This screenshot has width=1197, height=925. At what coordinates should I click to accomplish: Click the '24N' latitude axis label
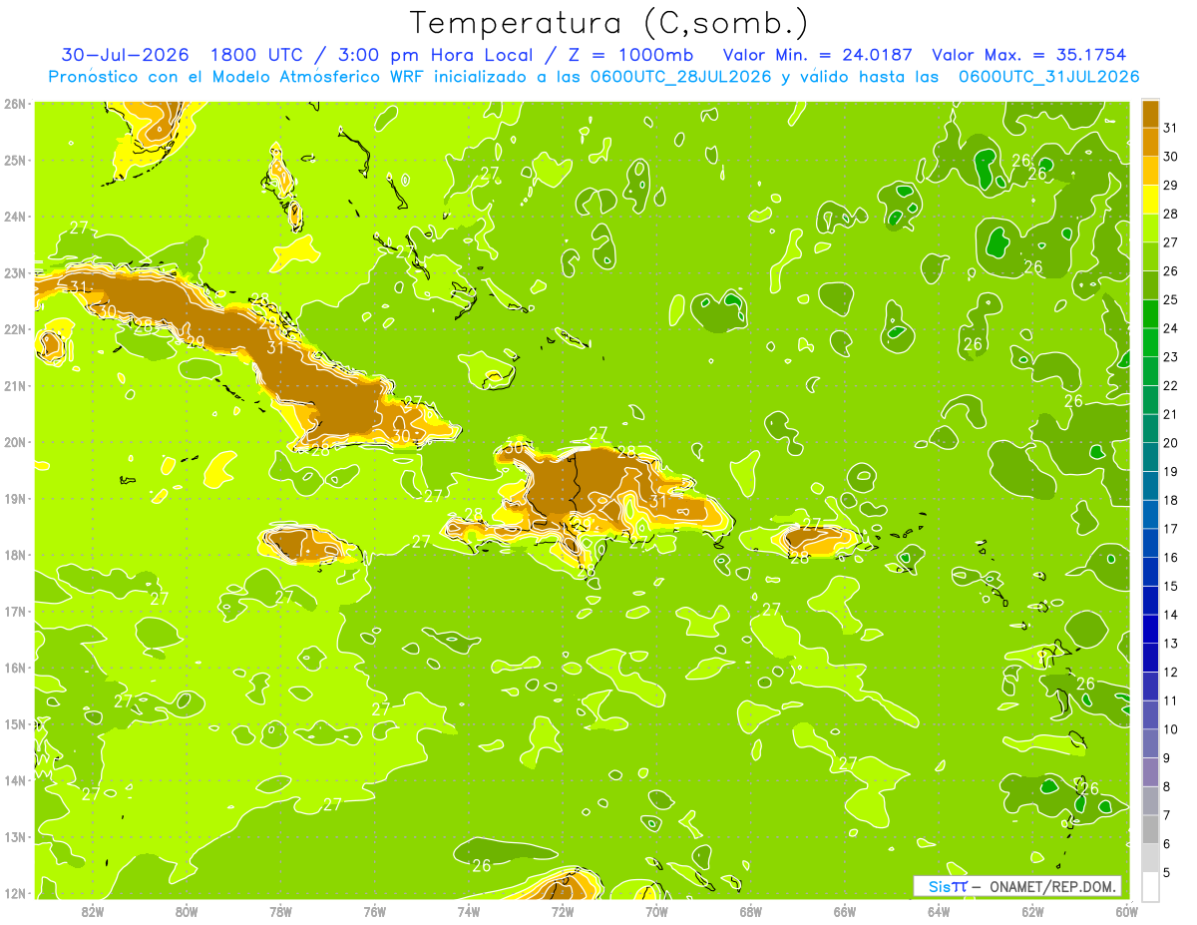[15, 217]
